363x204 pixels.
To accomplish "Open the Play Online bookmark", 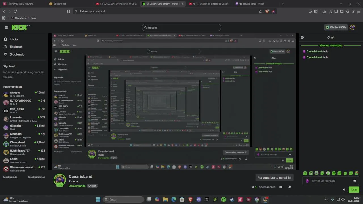I will tap(19, 18).
